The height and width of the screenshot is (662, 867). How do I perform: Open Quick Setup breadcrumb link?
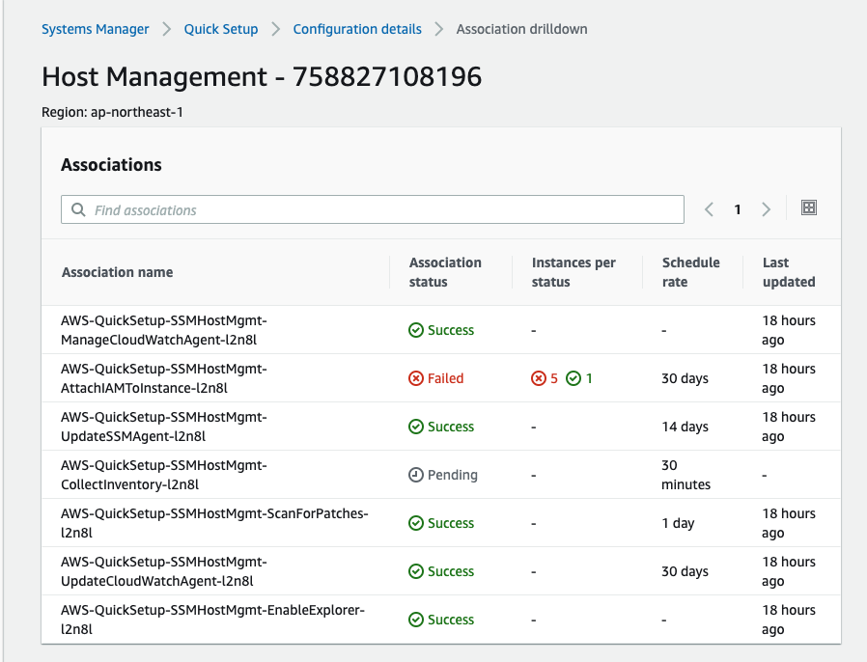pos(221,29)
